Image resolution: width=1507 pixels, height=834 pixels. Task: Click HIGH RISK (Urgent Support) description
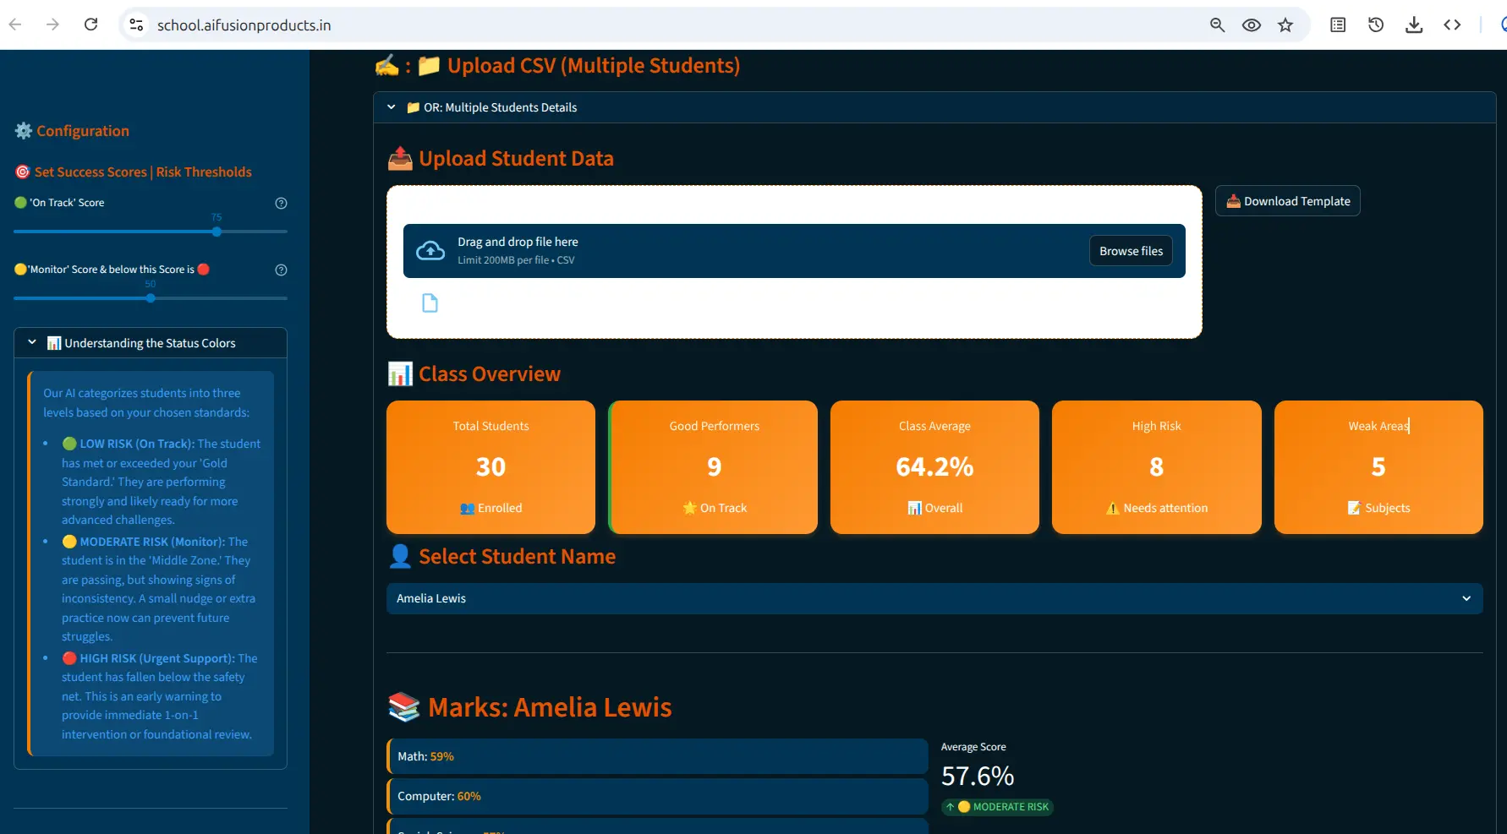click(159, 696)
